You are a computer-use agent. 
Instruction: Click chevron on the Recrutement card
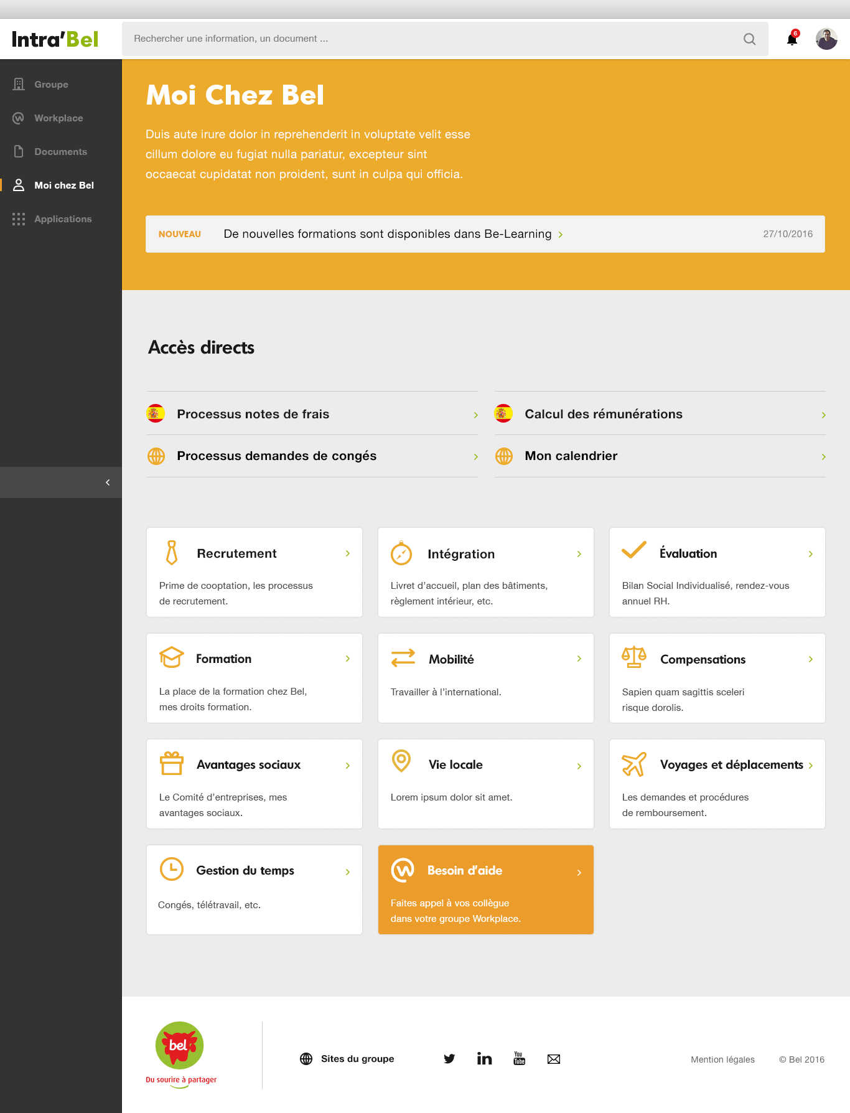(x=348, y=553)
